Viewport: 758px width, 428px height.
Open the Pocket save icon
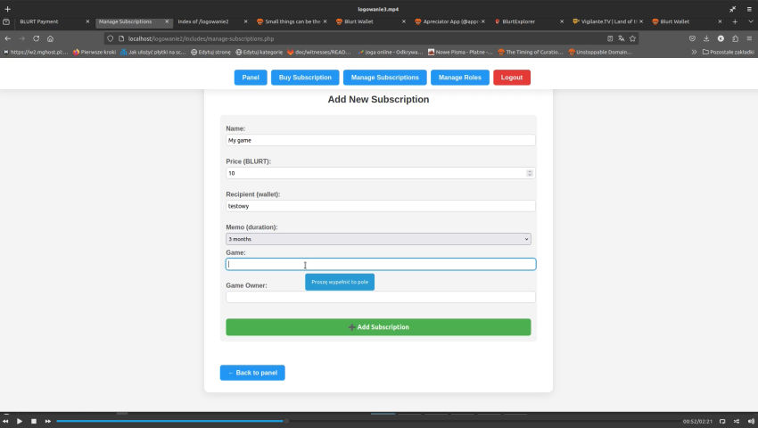click(692, 38)
